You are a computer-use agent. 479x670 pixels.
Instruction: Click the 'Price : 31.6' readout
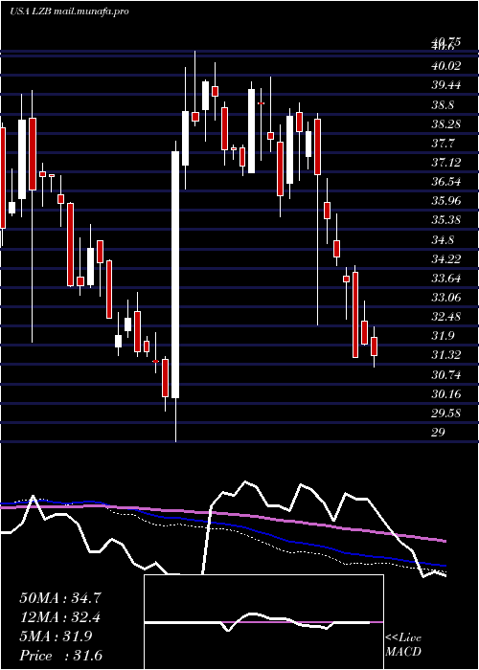[60, 656]
